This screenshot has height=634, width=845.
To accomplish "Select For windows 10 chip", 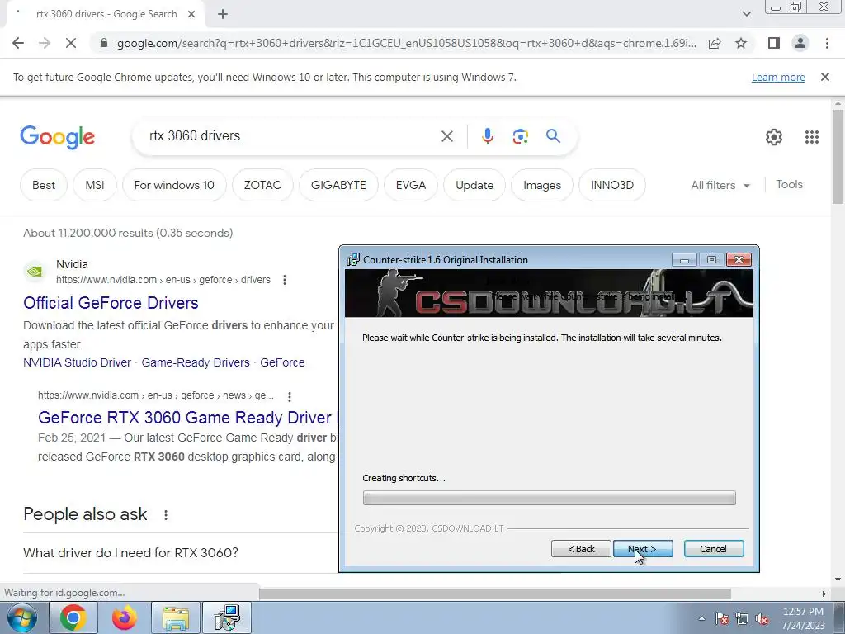I will click(x=174, y=185).
